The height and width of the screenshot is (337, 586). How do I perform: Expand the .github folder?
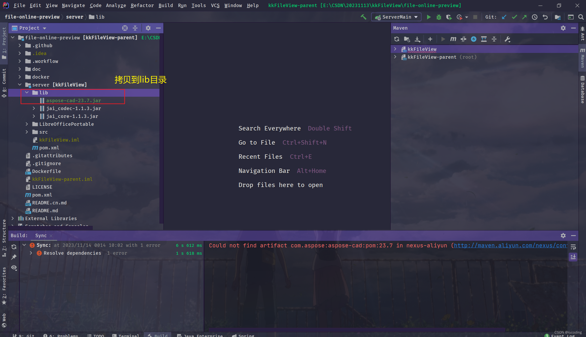pyautogui.click(x=20, y=45)
